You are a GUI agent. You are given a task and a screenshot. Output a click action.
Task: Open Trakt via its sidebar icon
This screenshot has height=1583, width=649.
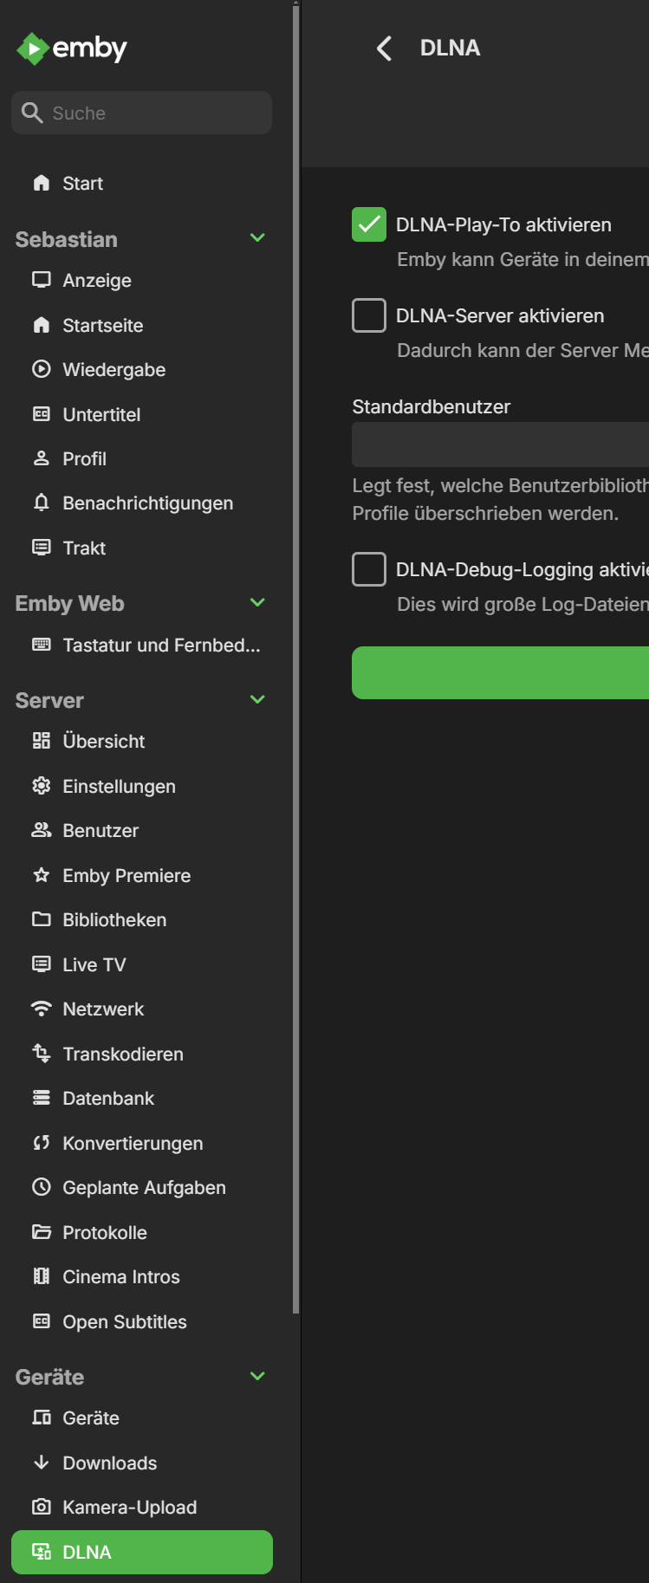pyautogui.click(x=41, y=548)
